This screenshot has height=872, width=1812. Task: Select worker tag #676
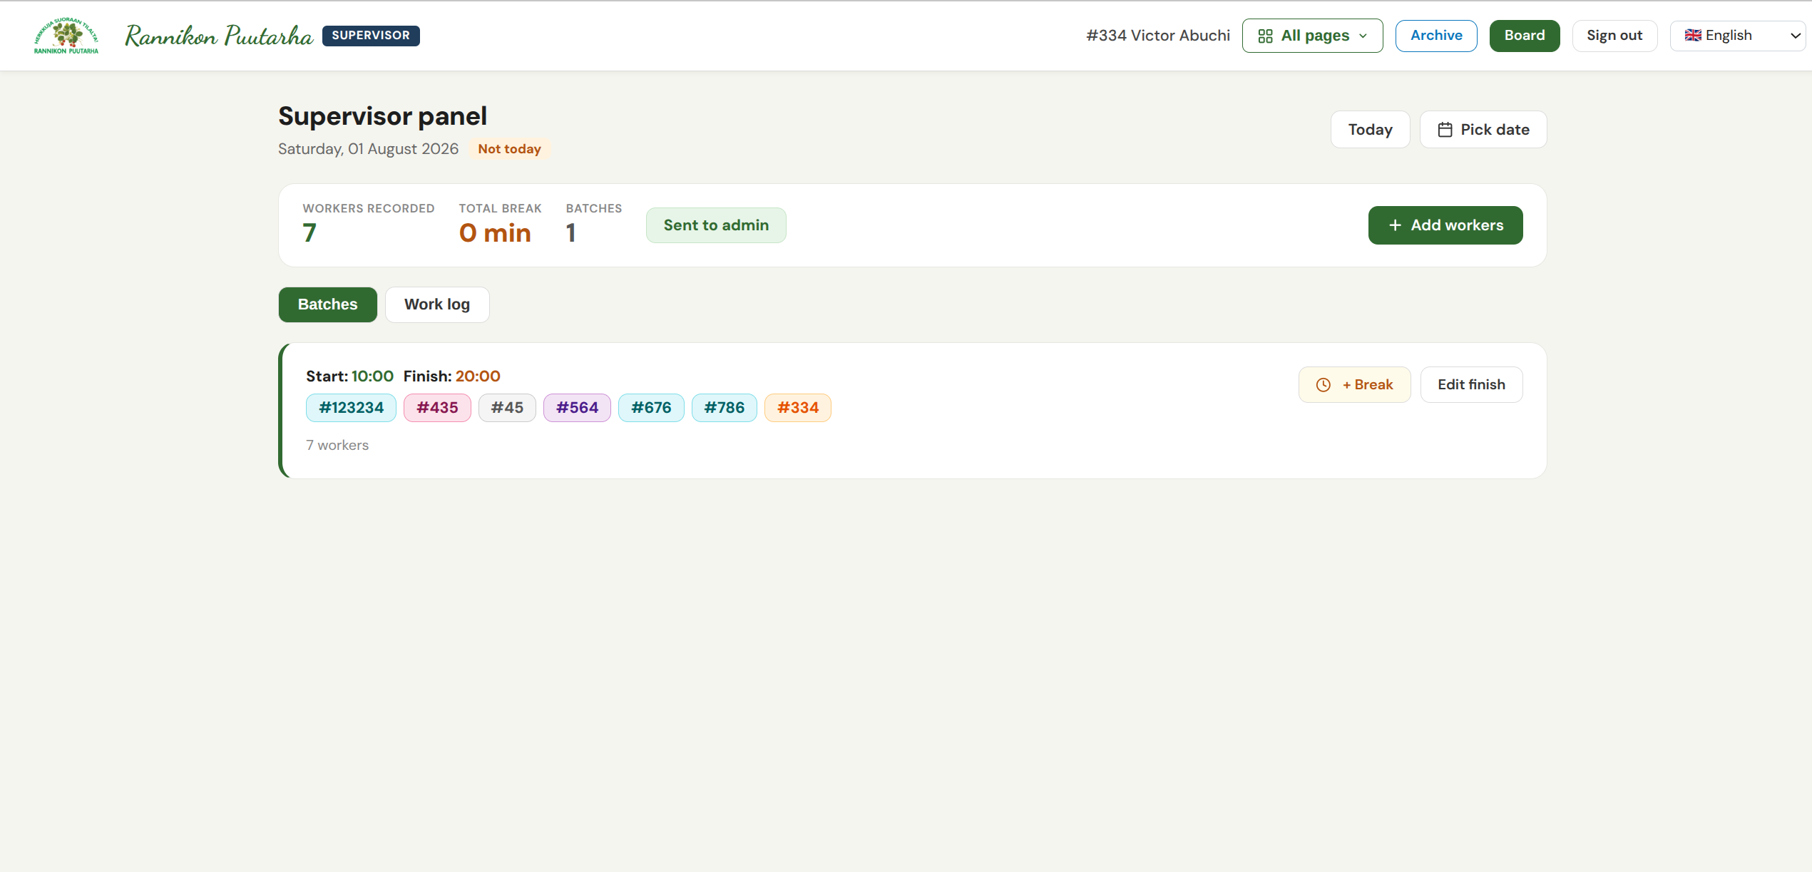pos(651,408)
